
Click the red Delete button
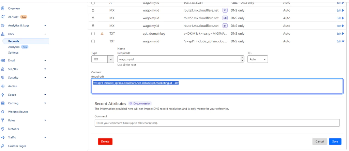105,141
